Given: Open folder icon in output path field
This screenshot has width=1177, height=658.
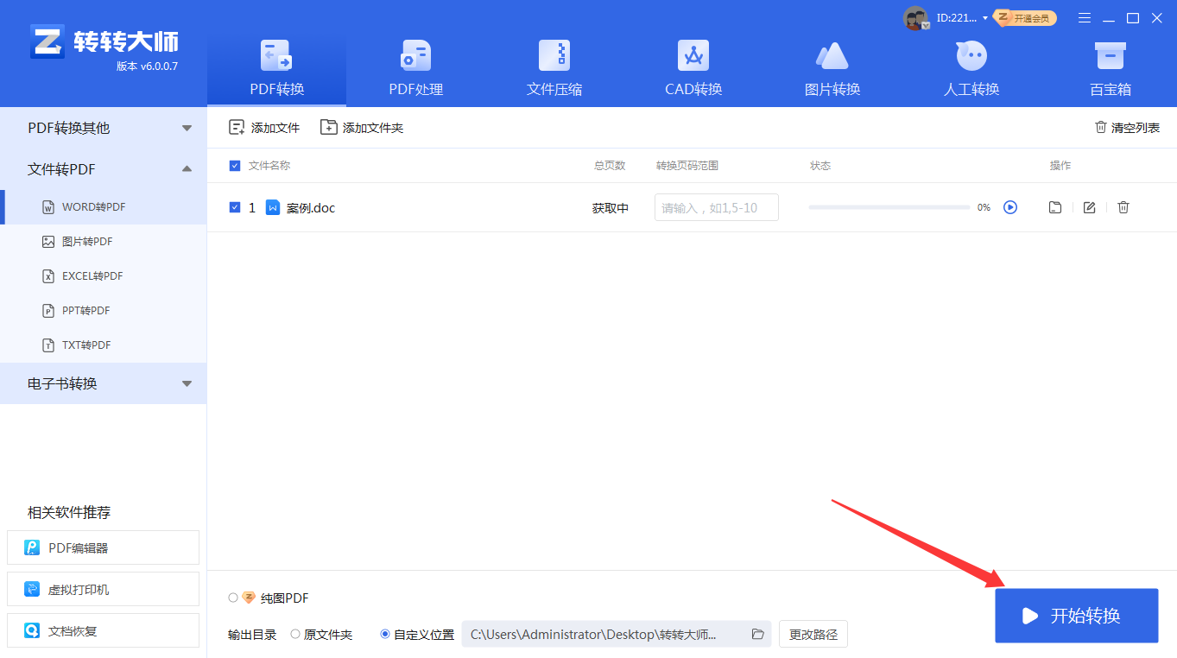Looking at the screenshot, I should (x=758, y=634).
